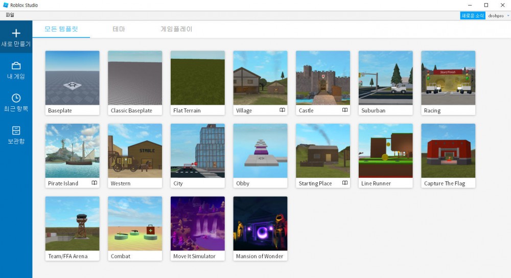Choose the Combat template

[x=135, y=228]
